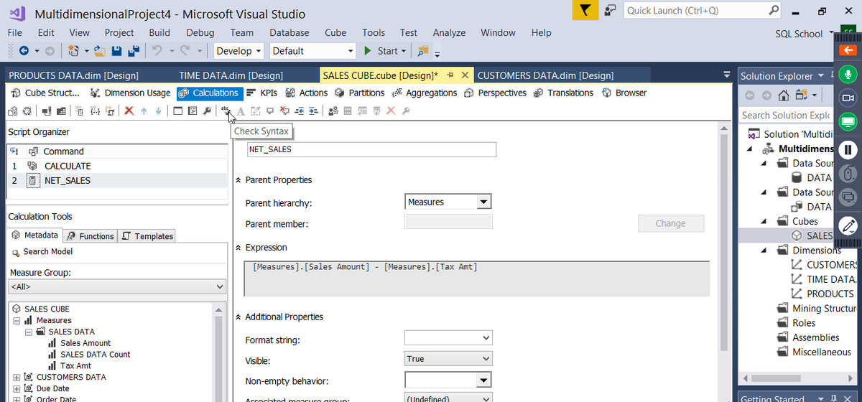Screen dimensions: 862x402
Task: Select the CALCULATE command row
Action: [x=117, y=166]
